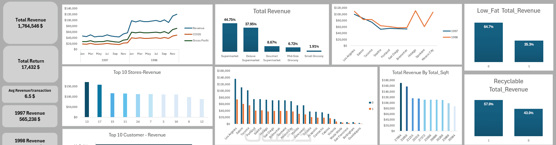
Task: Select the 21215 sqft bar
Action: coord(413,114)
